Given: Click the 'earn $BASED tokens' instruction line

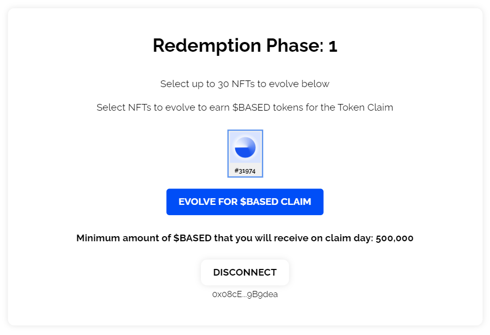Looking at the screenshot, I should (x=245, y=108).
